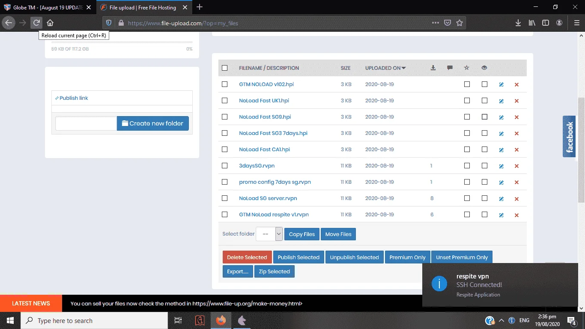Delete the promo config 7days sg.rvpn file
The height and width of the screenshot is (329, 585).
coord(516,182)
